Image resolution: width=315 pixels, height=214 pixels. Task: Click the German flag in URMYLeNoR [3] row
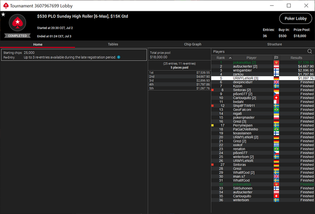[x=276, y=78]
